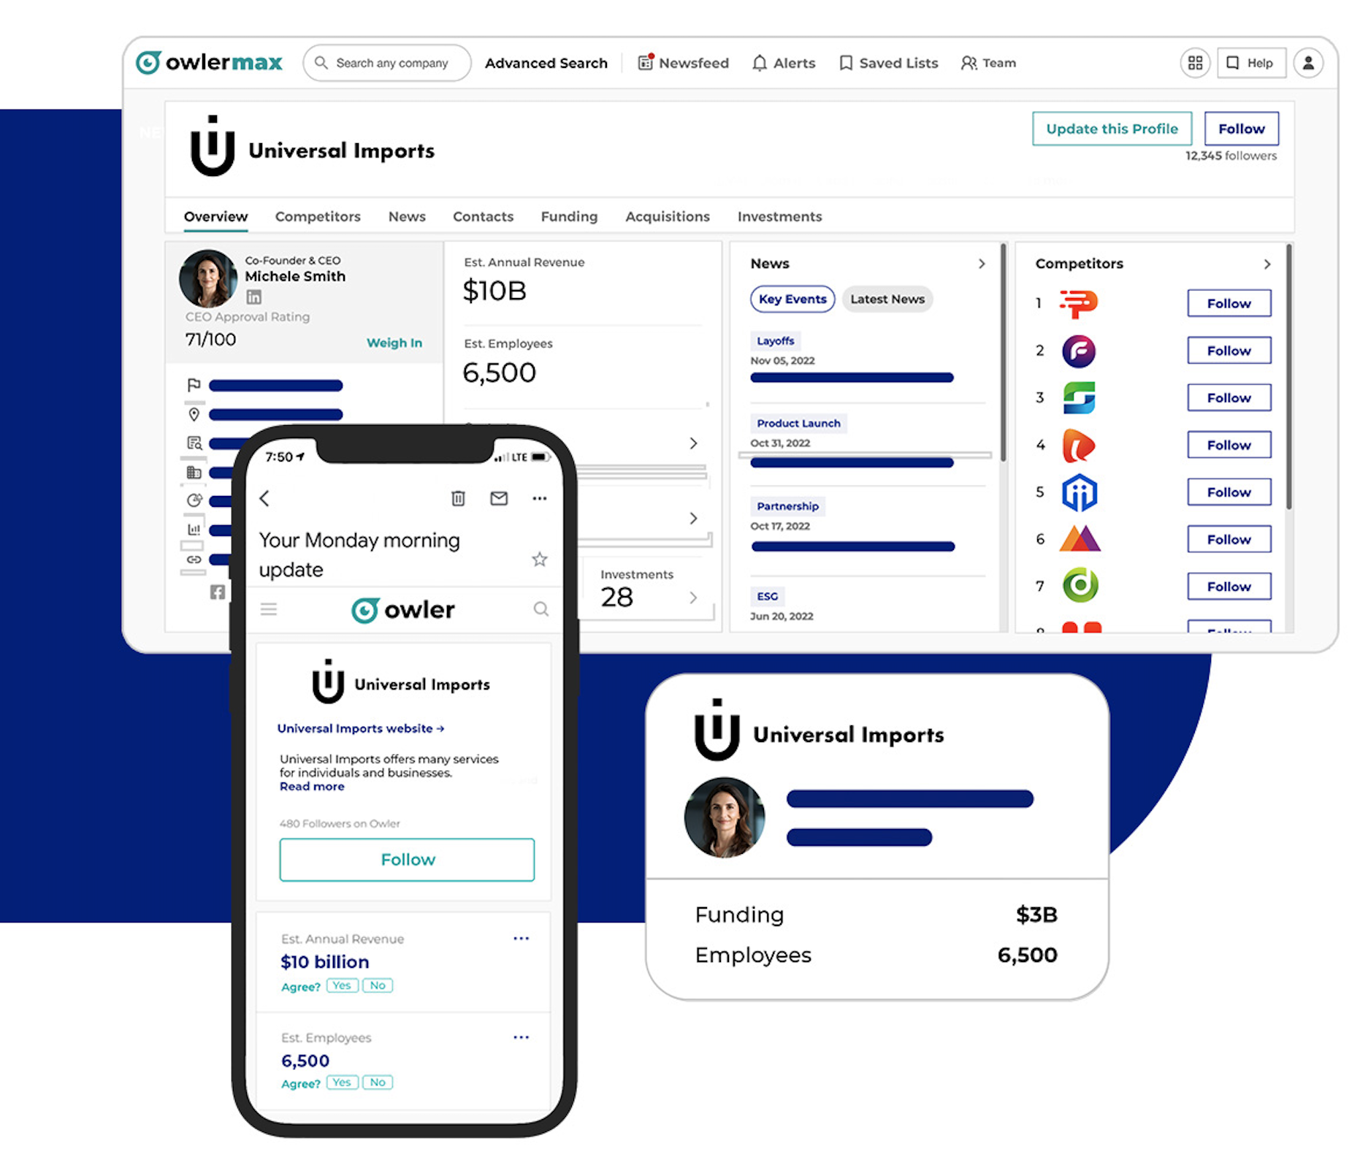The width and height of the screenshot is (1360, 1157).
Task: Click competitor 1 red logo
Action: [x=1079, y=303]
